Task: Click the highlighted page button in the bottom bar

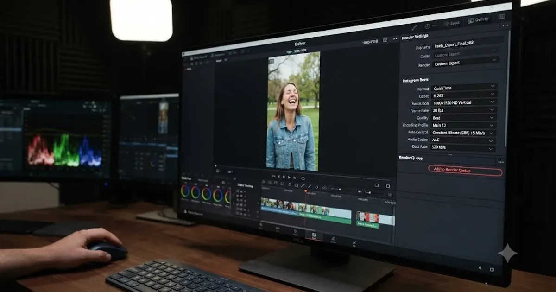Action: pyautogui.click(x=314, y=235)
